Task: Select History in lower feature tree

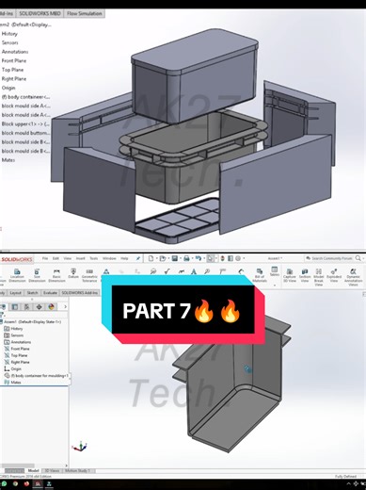Action: 13,329
